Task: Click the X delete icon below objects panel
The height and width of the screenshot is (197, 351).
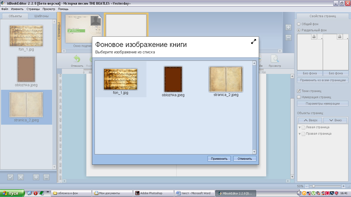Action: (21, 177)
